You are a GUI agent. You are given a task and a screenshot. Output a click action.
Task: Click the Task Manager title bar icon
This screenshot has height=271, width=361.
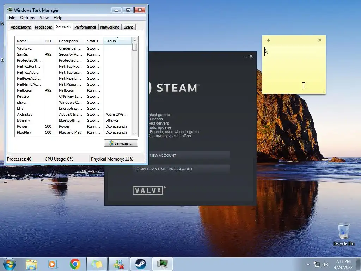pyautogui.click(x=10, y=10)
